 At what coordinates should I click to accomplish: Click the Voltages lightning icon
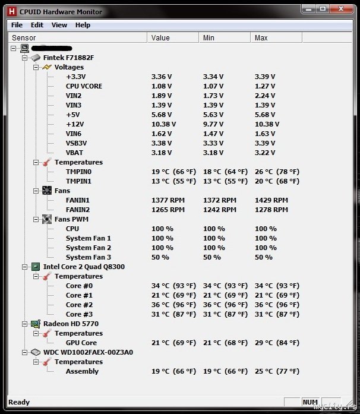point(47,67)
